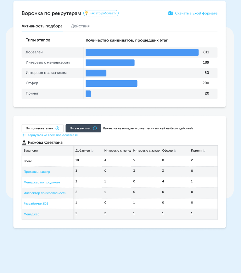The width and height of the screenshot is (241, 273).
Task: Click the name 'Рыжова Светлана'
Action: pyautogui.click(x=45, y=142)
